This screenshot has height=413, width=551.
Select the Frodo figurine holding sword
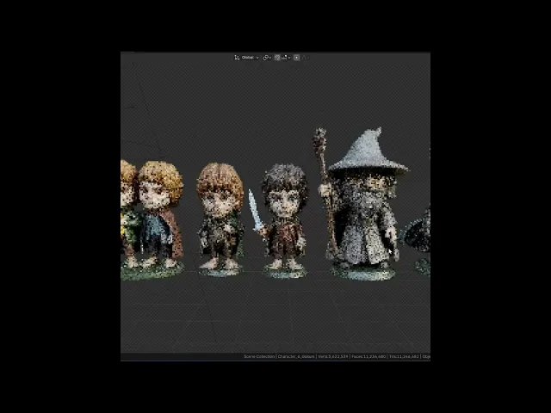[x=282, y=221]
